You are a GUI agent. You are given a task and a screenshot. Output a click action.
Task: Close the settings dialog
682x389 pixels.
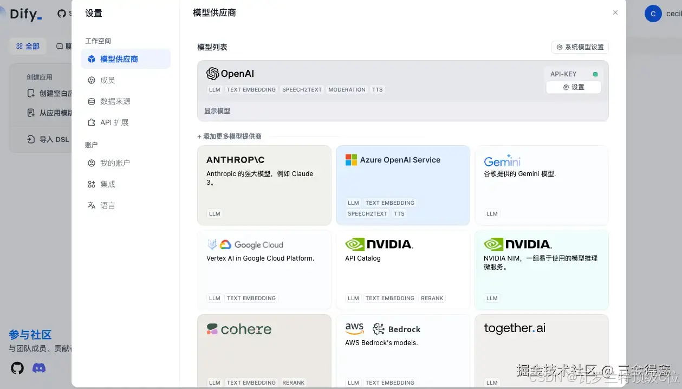pyautogui.click(x=615, y=12)
